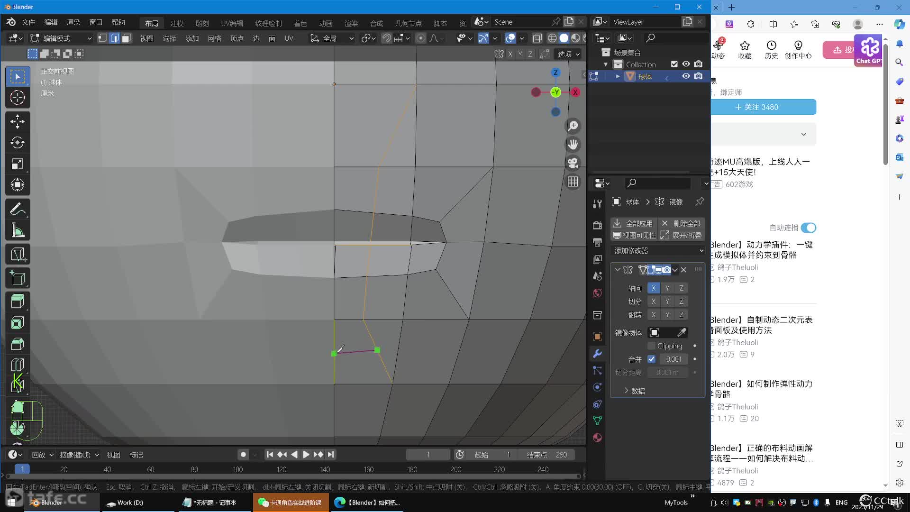This screenshot has height=512, width=910.
Task: Click the 结束点 250 end frame field
Action: pos(547,455)
